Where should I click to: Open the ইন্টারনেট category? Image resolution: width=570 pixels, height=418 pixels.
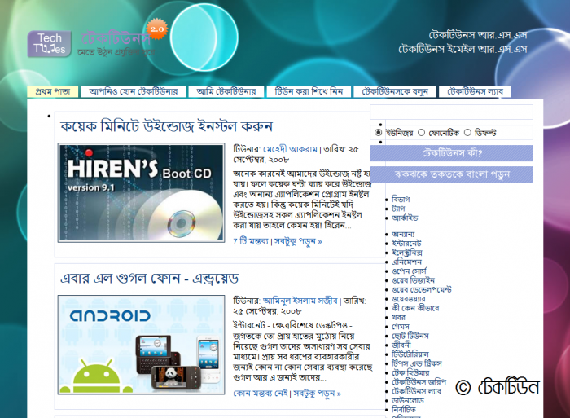[x=406, y=244]
